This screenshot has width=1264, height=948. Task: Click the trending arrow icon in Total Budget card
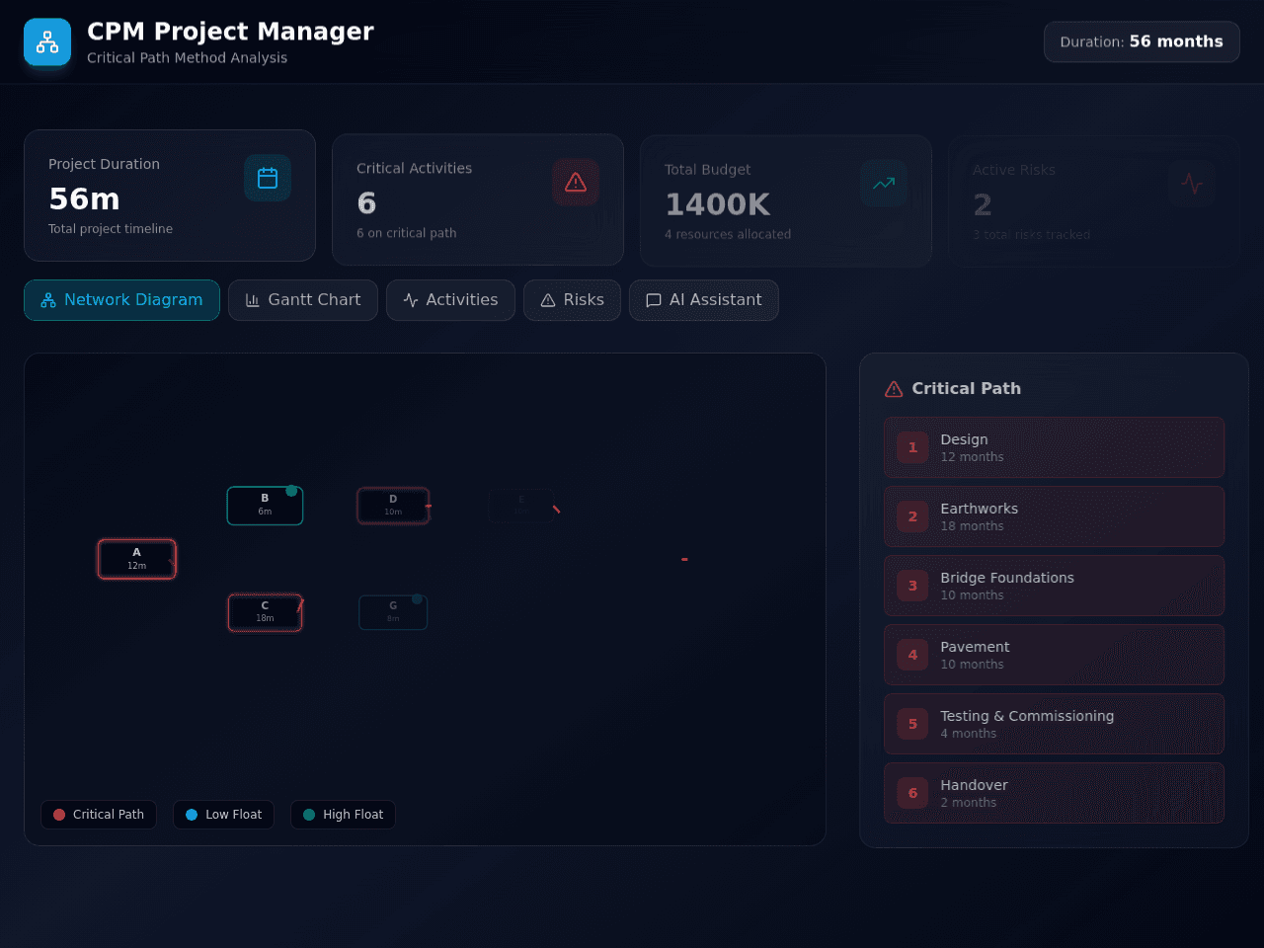(x=884, y=183)
